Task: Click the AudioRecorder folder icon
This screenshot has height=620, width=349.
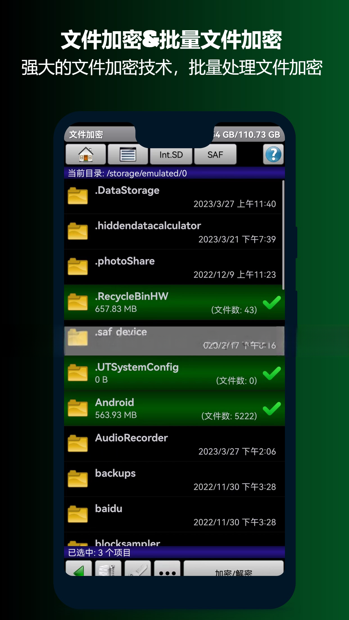Action: click(x=78, y=444)
